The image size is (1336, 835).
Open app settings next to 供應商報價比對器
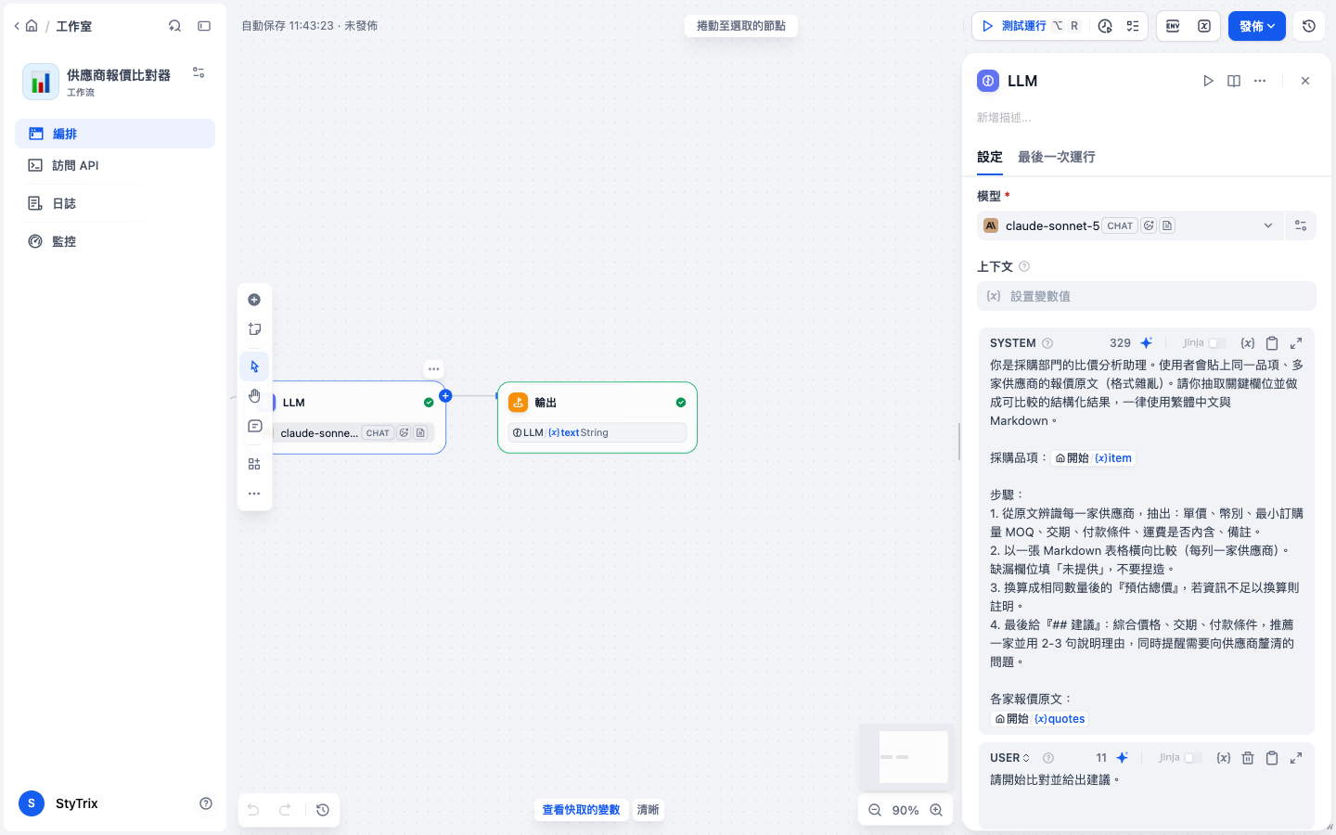coord(199,72)
